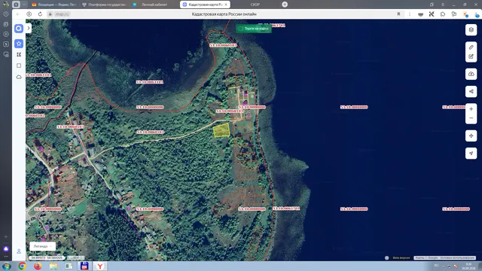Click the "53:10:0063101" label on the lake
This screenshot has width=482, height=271.
[150, 82]
